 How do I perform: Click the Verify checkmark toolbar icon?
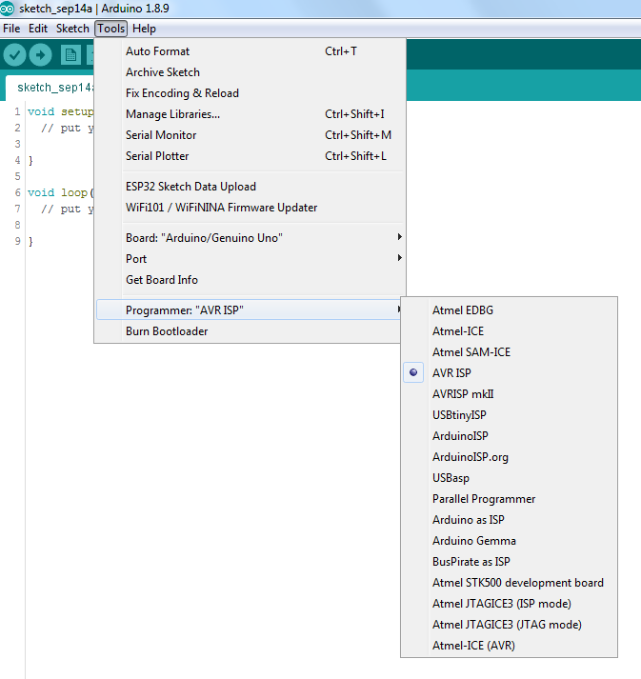click(14, 55)
